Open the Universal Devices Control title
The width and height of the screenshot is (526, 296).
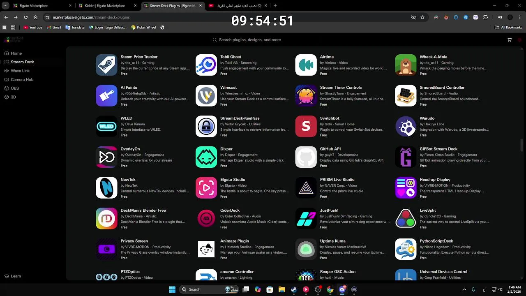(x=443, y=272)
